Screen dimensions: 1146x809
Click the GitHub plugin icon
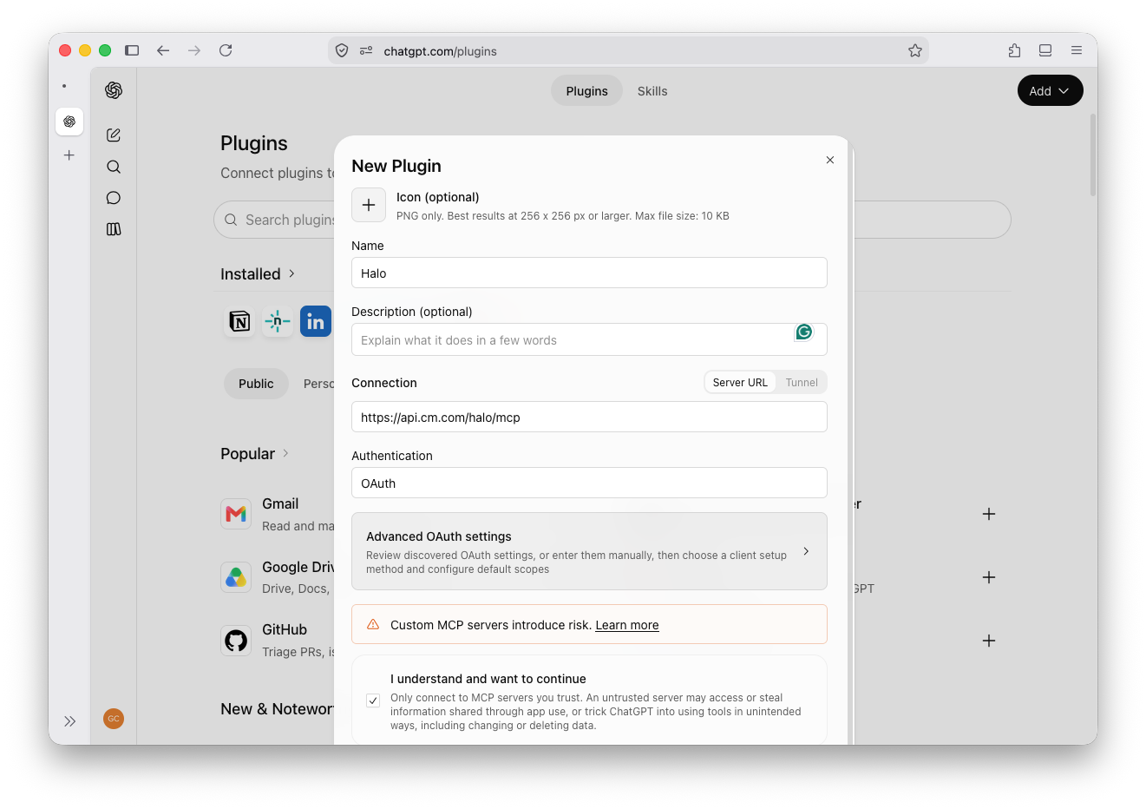click(236, 641)
